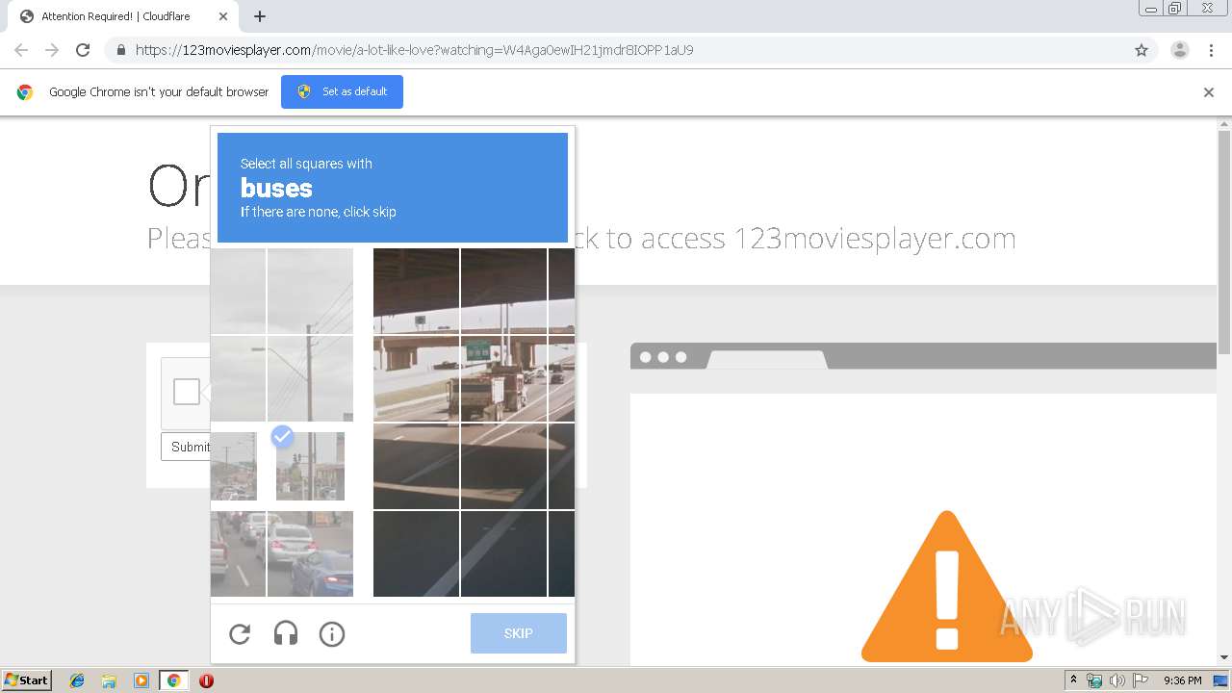
Task: Open the Windows Start menu
Action: 27,680
